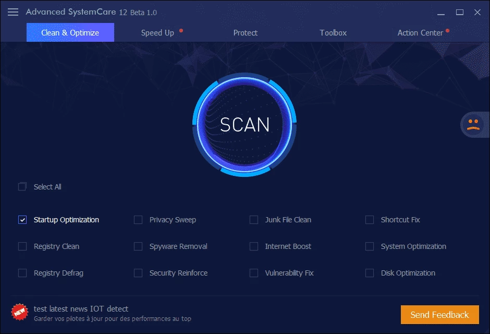
Task: Minimize the Advanced SystemCare window
Action: (x=442, y=12)
